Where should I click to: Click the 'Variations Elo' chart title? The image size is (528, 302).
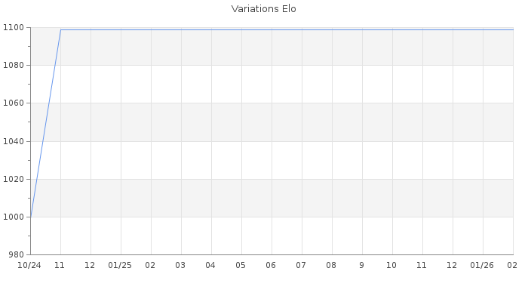(x=263, y=9)
